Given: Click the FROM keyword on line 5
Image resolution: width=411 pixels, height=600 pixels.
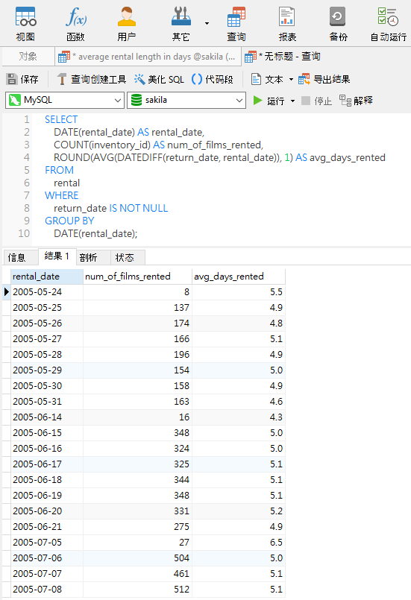Looking at the screenshot, I should (60, 170).
